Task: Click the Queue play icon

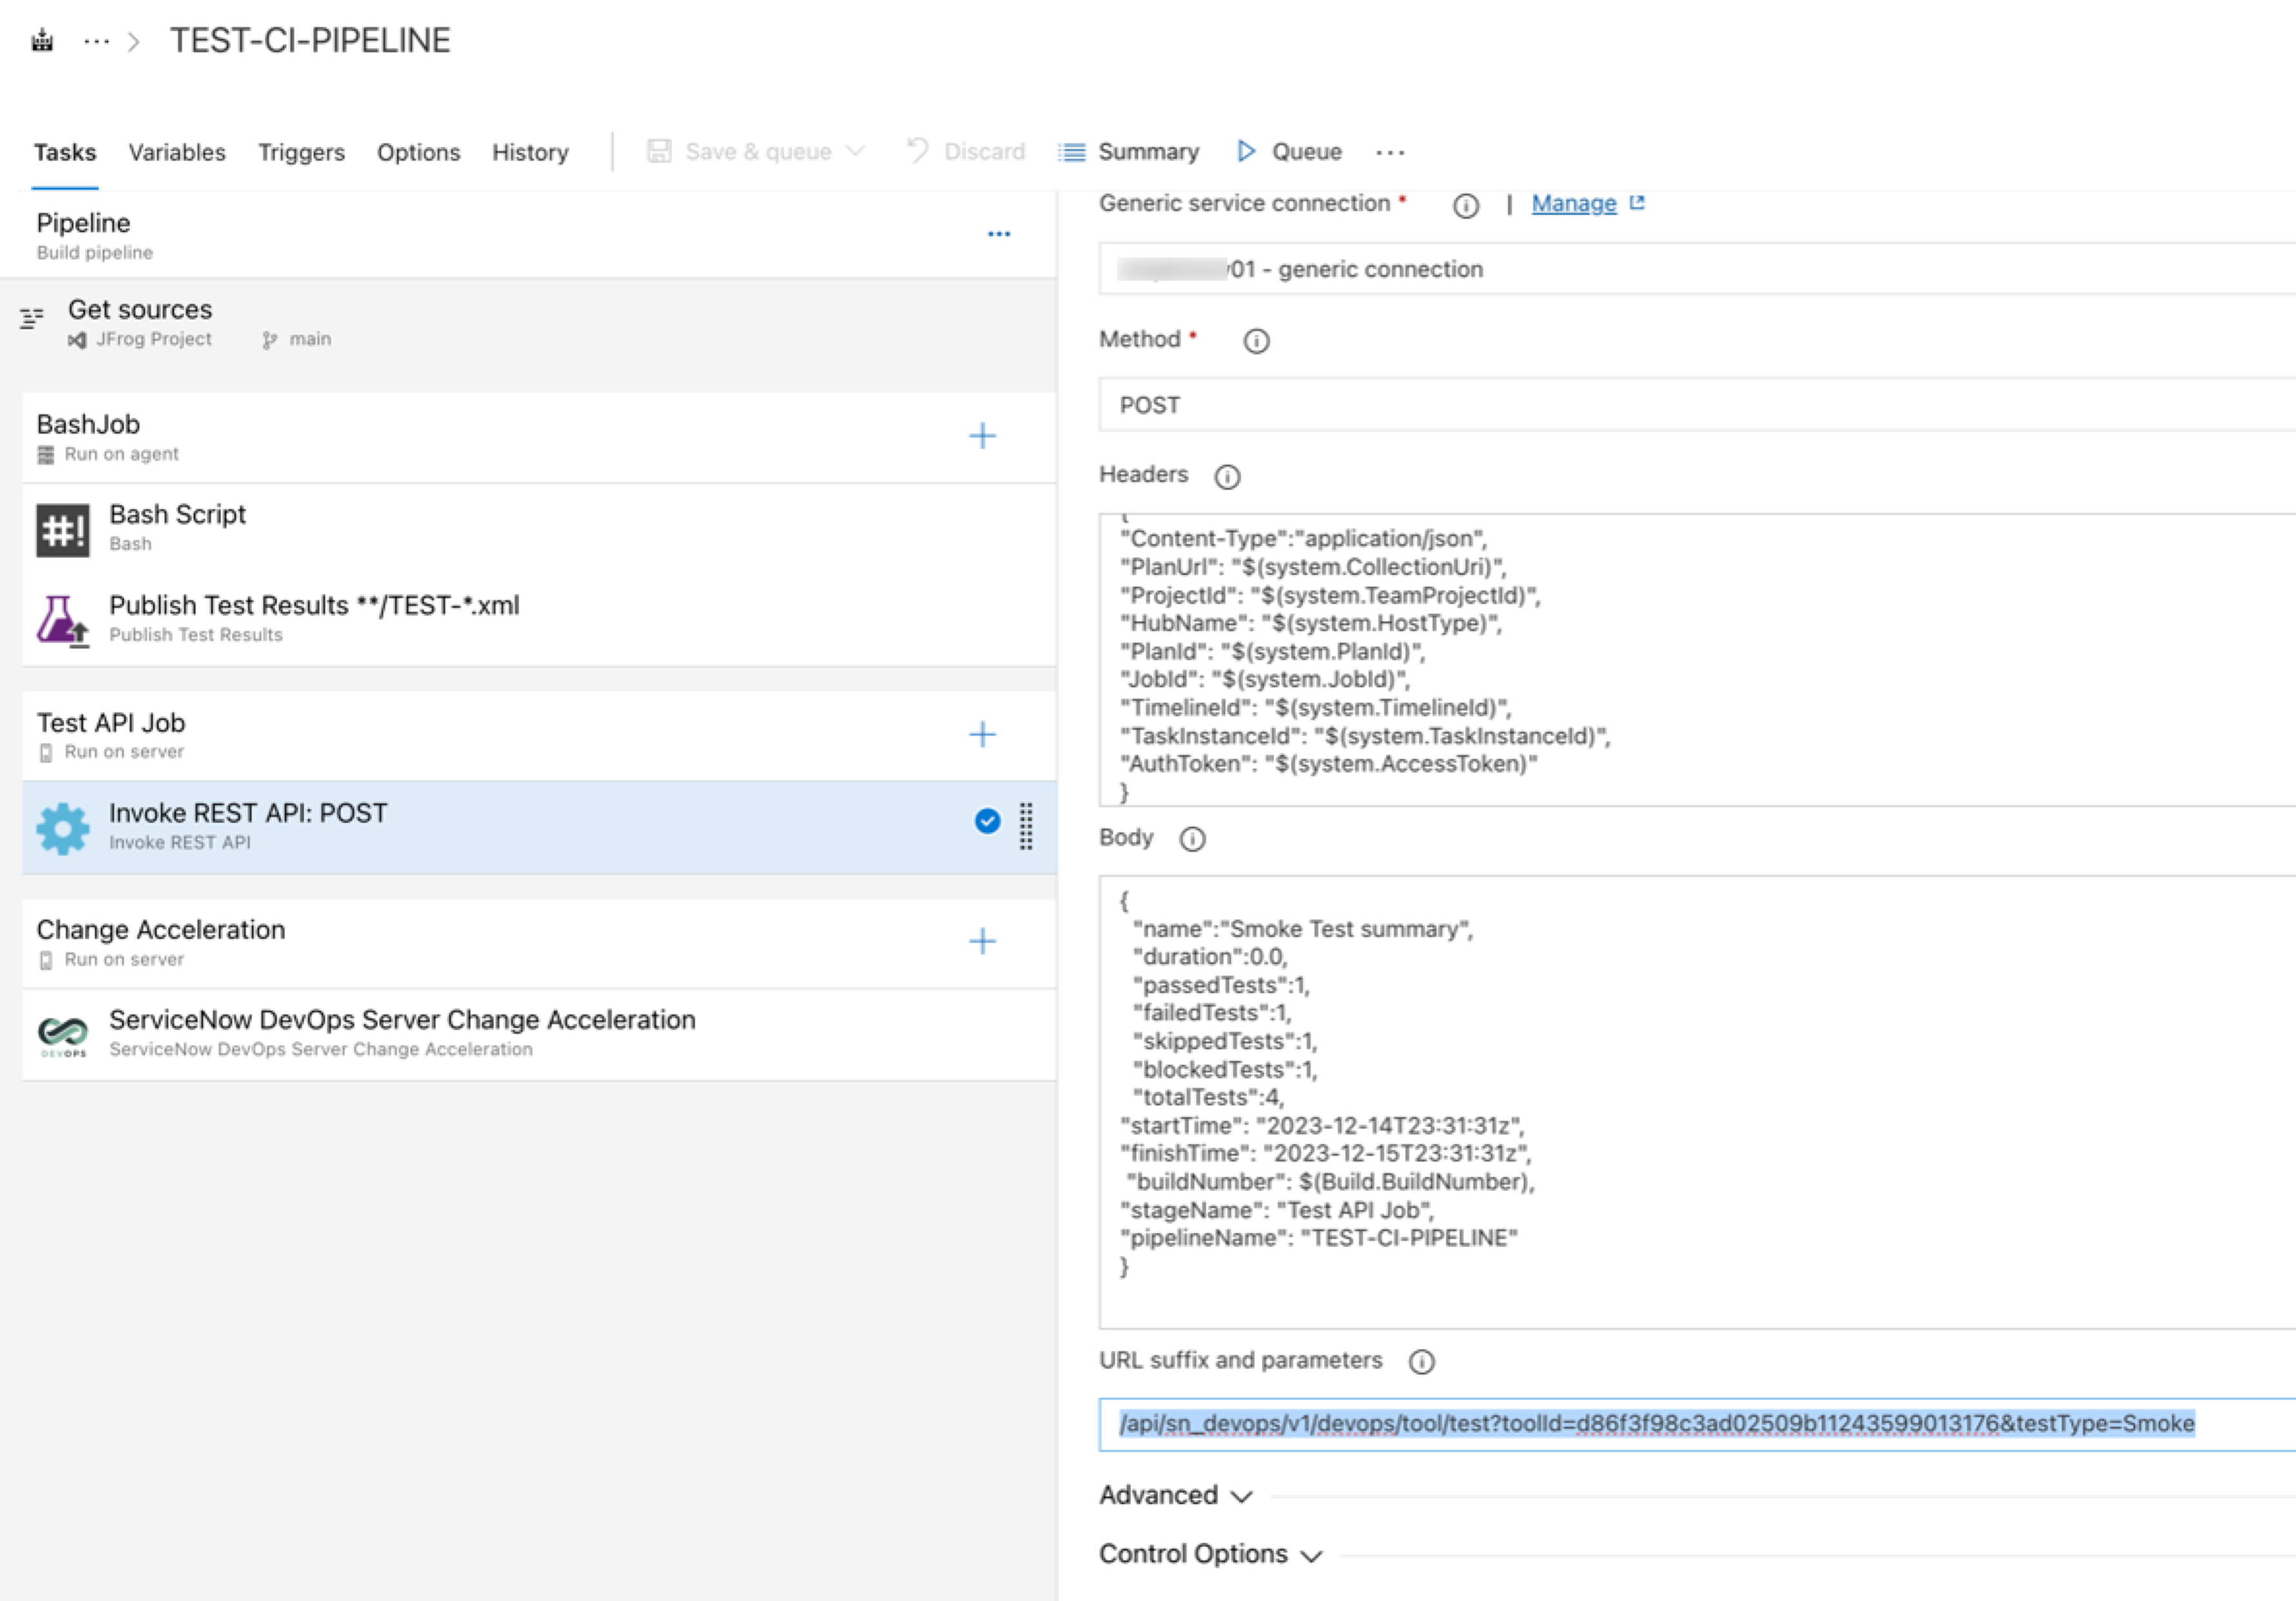Action: pos(1246,151)
